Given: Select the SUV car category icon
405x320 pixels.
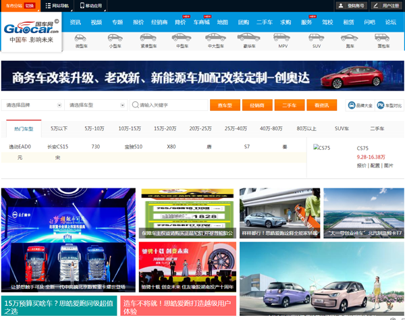Looking at the screenshot, I should pos(316,38).
